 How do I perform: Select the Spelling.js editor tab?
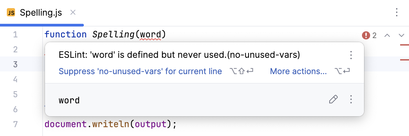click(41, 13)
